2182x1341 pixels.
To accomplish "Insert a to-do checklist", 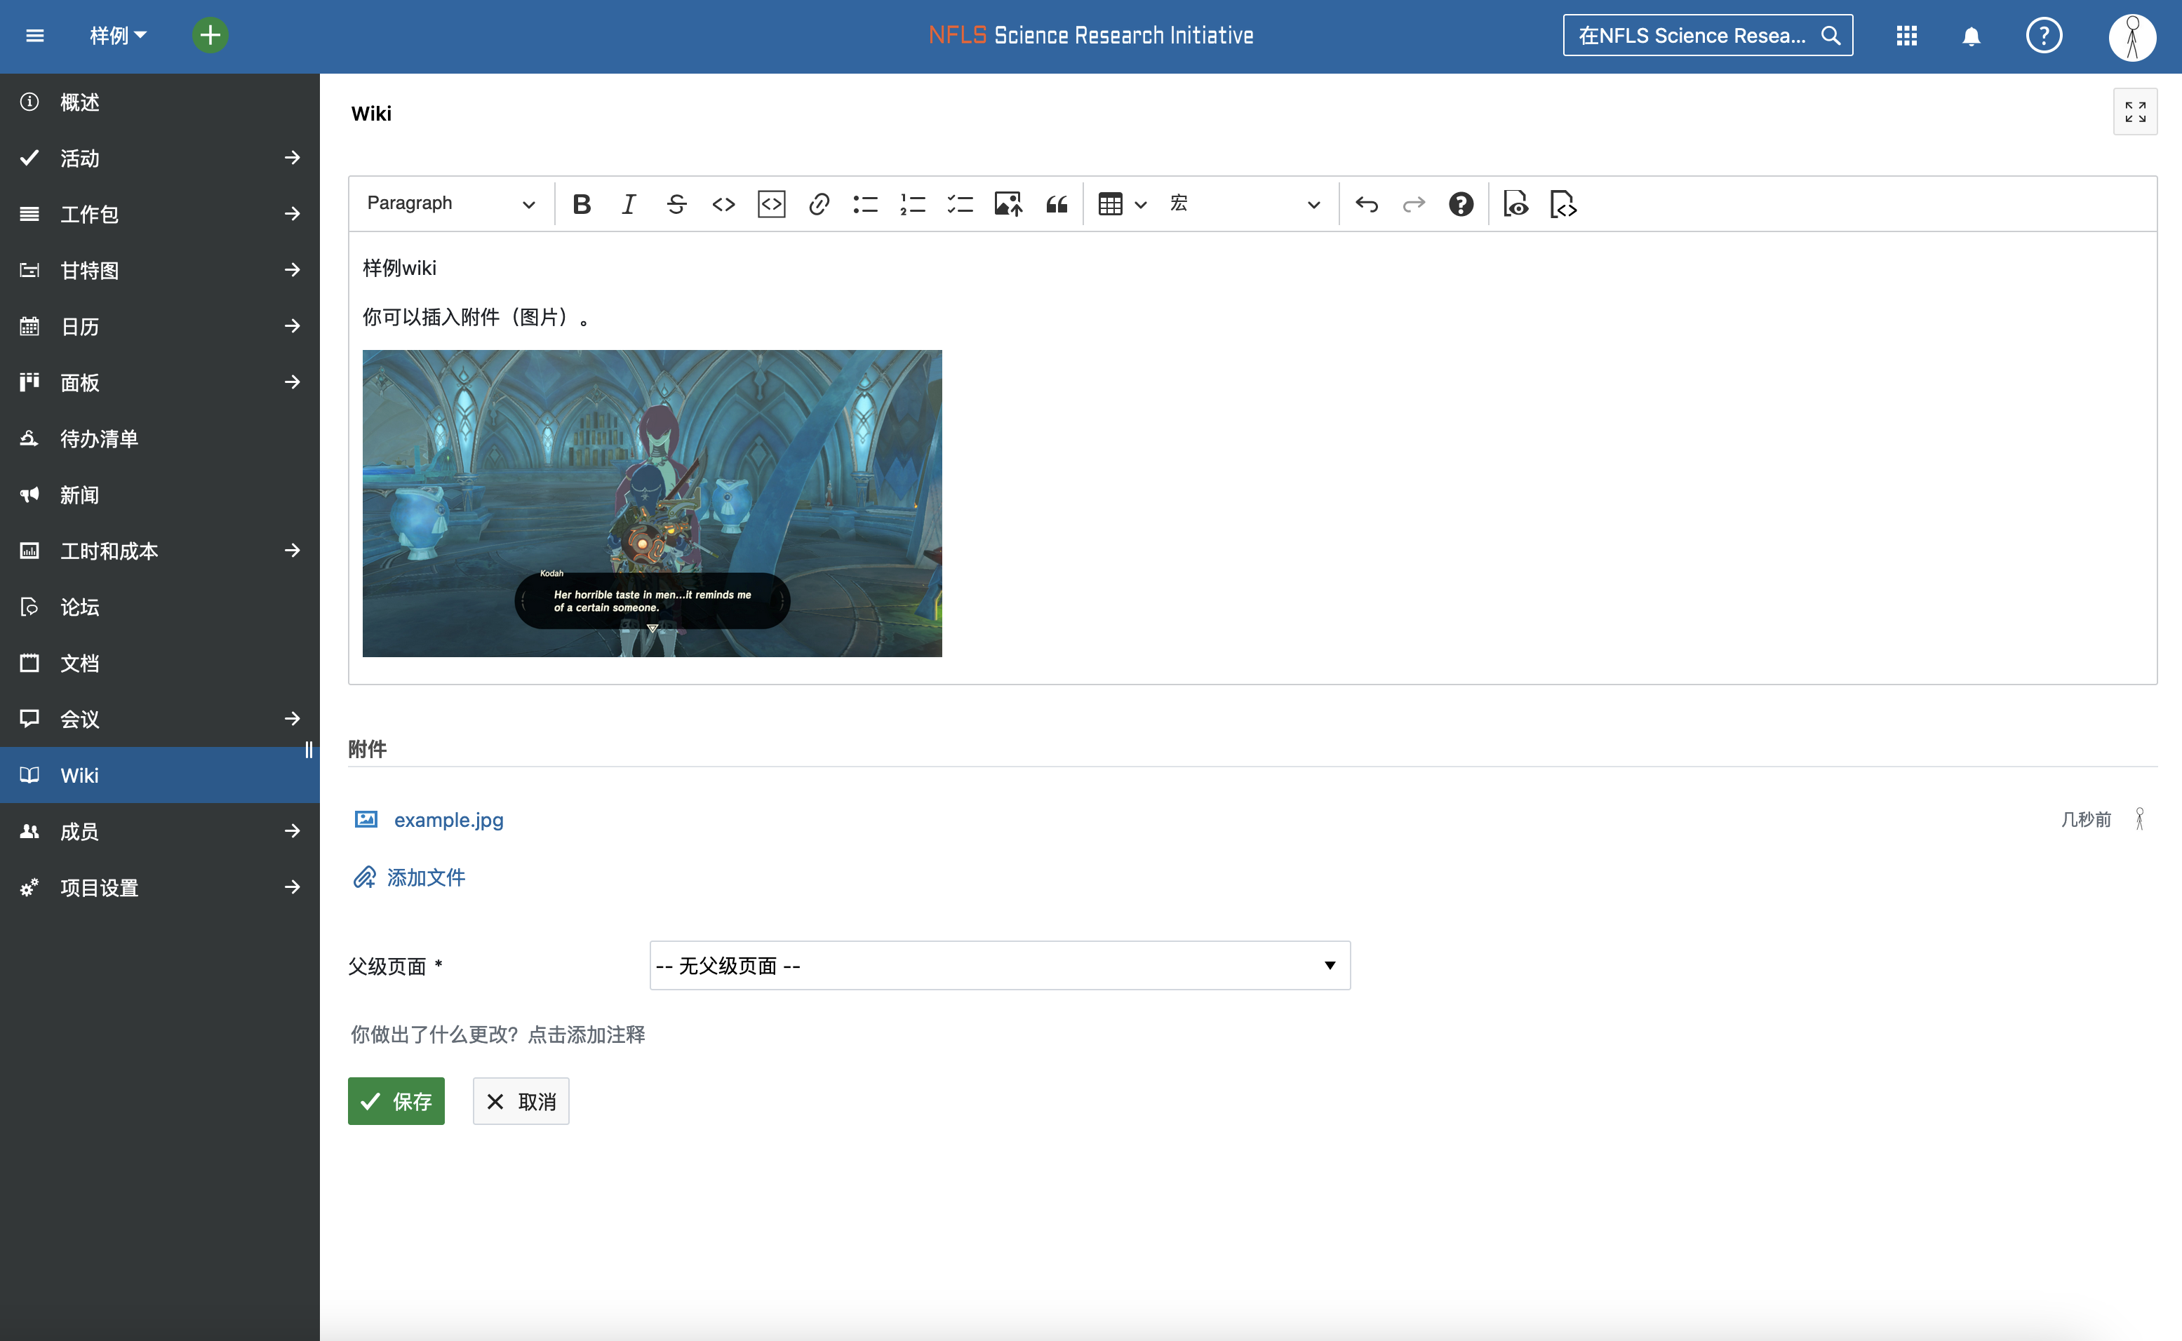I will pyautogui.click(x=960, y=205).
